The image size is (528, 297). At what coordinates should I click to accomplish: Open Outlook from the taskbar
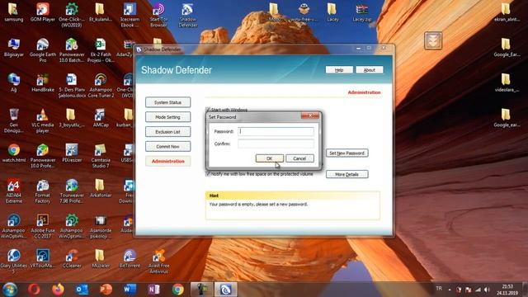tap(82, 290)
